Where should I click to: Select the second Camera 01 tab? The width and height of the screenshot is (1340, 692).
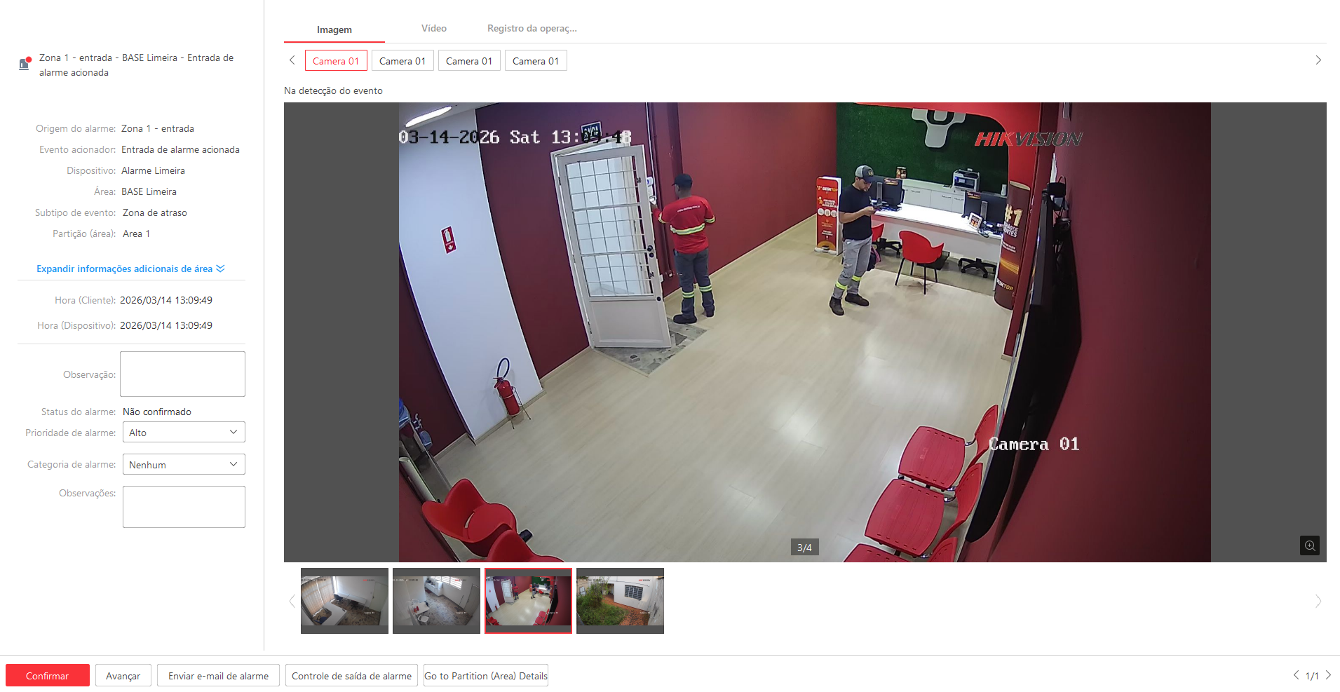click(402, 61)
